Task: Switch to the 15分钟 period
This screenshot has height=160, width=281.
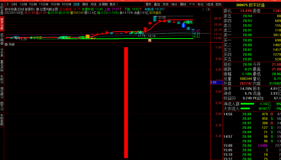Action: point(44,4)
